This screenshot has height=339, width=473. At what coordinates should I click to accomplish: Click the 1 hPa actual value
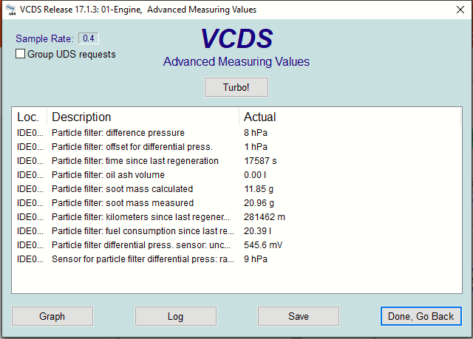click(256, 147)
